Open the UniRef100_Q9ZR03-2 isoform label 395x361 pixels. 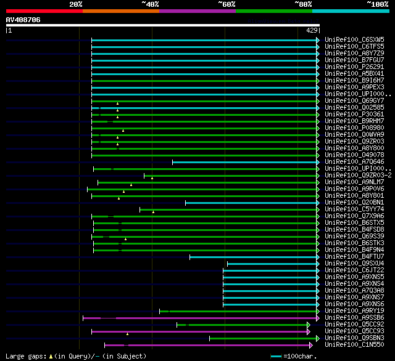(358, 176)
